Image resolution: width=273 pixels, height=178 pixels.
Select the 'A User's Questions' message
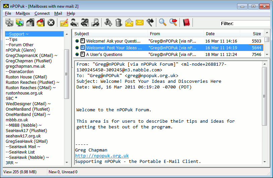click(168, 54)
